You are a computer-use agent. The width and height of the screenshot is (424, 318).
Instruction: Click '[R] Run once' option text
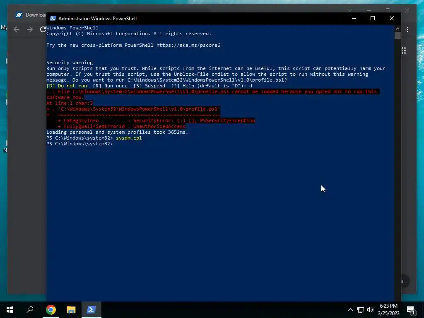tap(110, 86)
